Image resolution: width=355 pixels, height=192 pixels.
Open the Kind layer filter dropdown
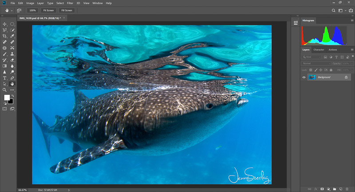(312, 57)
